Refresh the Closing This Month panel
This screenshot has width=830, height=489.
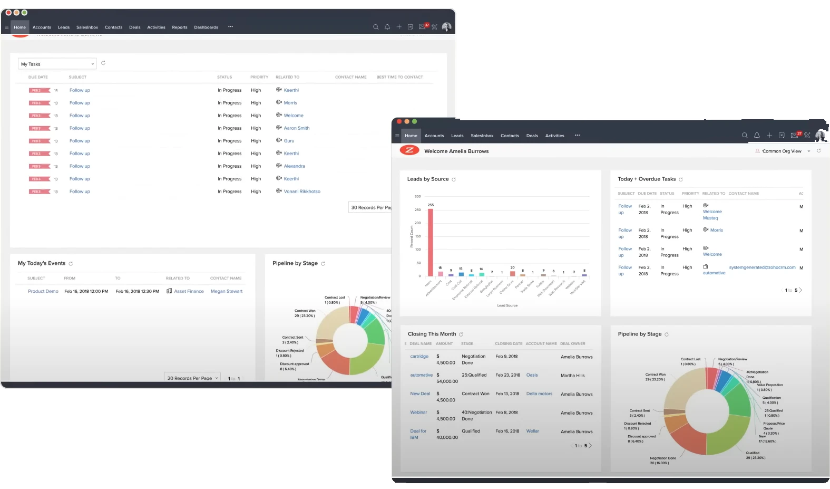tap(461, 334)
